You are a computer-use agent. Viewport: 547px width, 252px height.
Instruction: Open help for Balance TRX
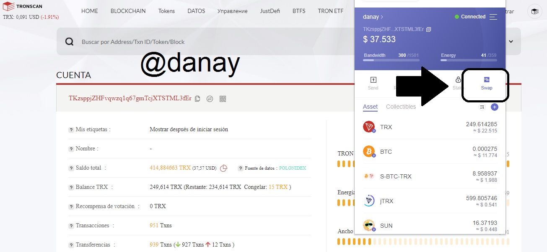click(x=71, y=187)
